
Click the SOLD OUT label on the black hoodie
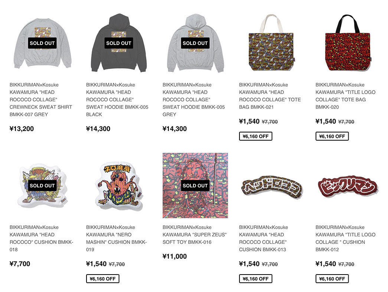[x=119, y=43]
